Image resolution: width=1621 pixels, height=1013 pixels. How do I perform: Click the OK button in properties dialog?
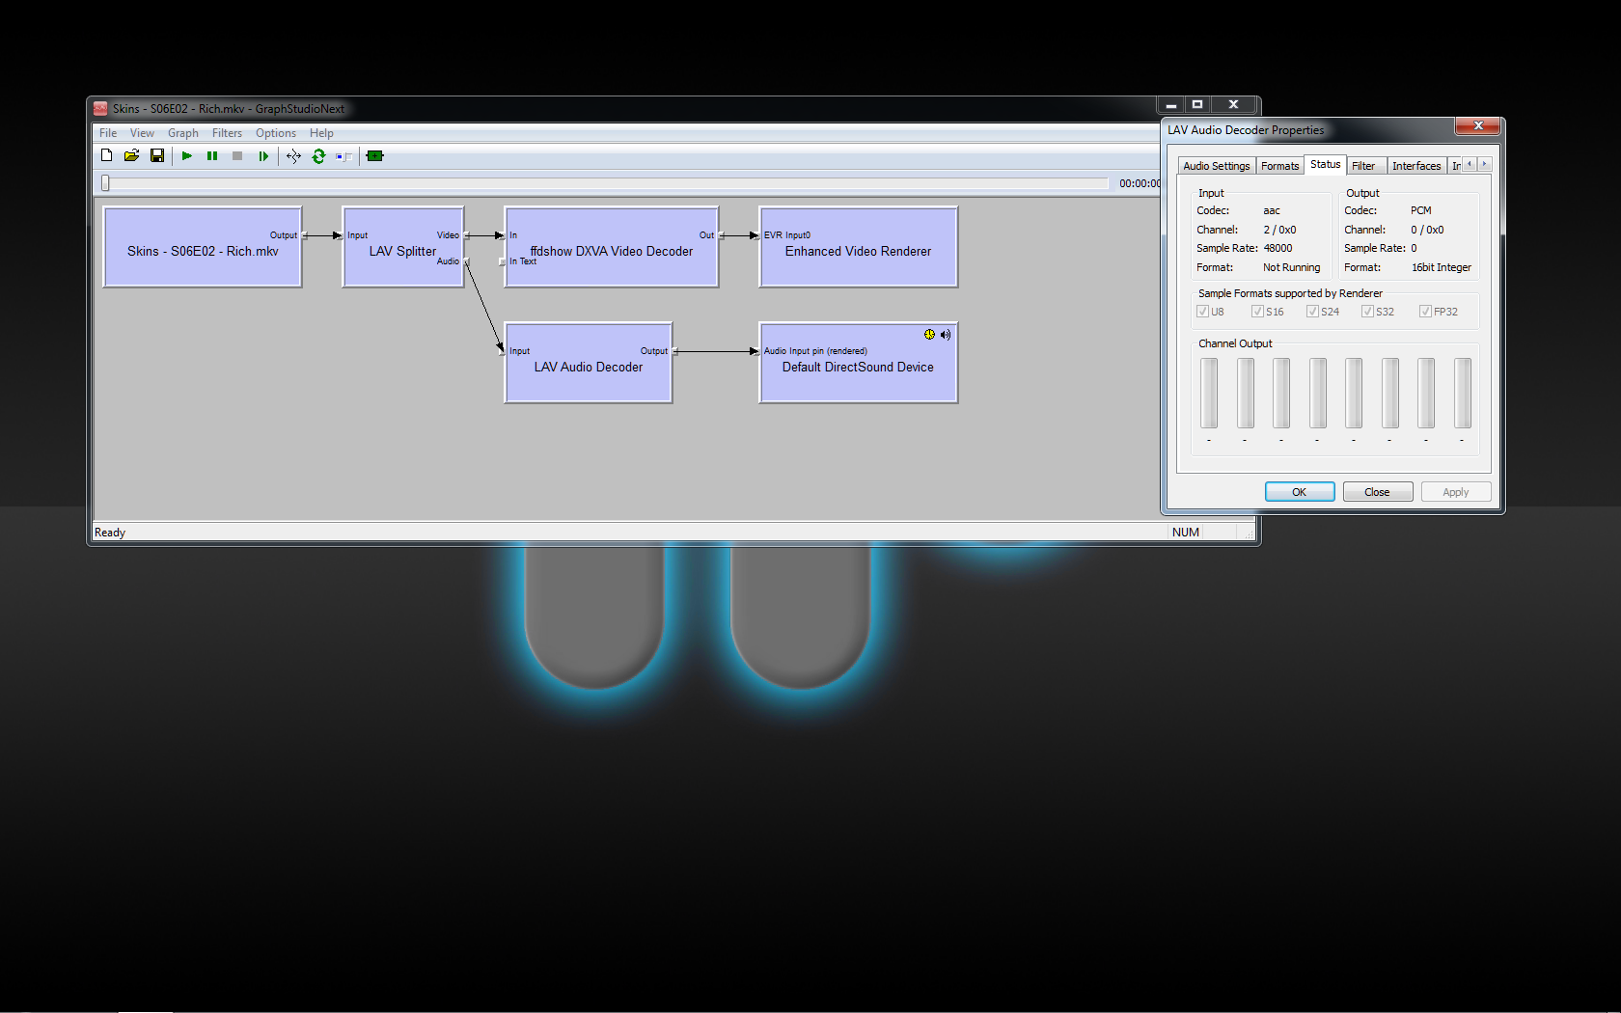tap(1299, 492)
